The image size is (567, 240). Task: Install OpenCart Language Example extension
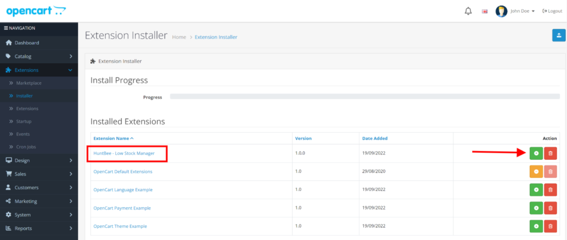[x=536, y=190]
